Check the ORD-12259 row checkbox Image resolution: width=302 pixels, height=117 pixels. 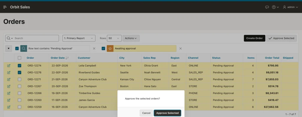(19, 107)
